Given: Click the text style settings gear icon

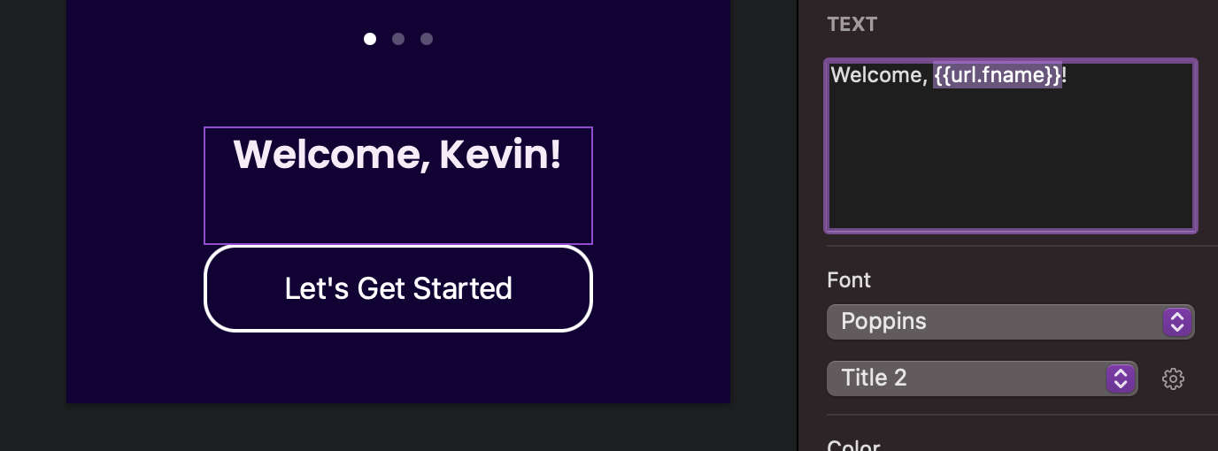Looking at the screenshot, I should pos(1173,379).
